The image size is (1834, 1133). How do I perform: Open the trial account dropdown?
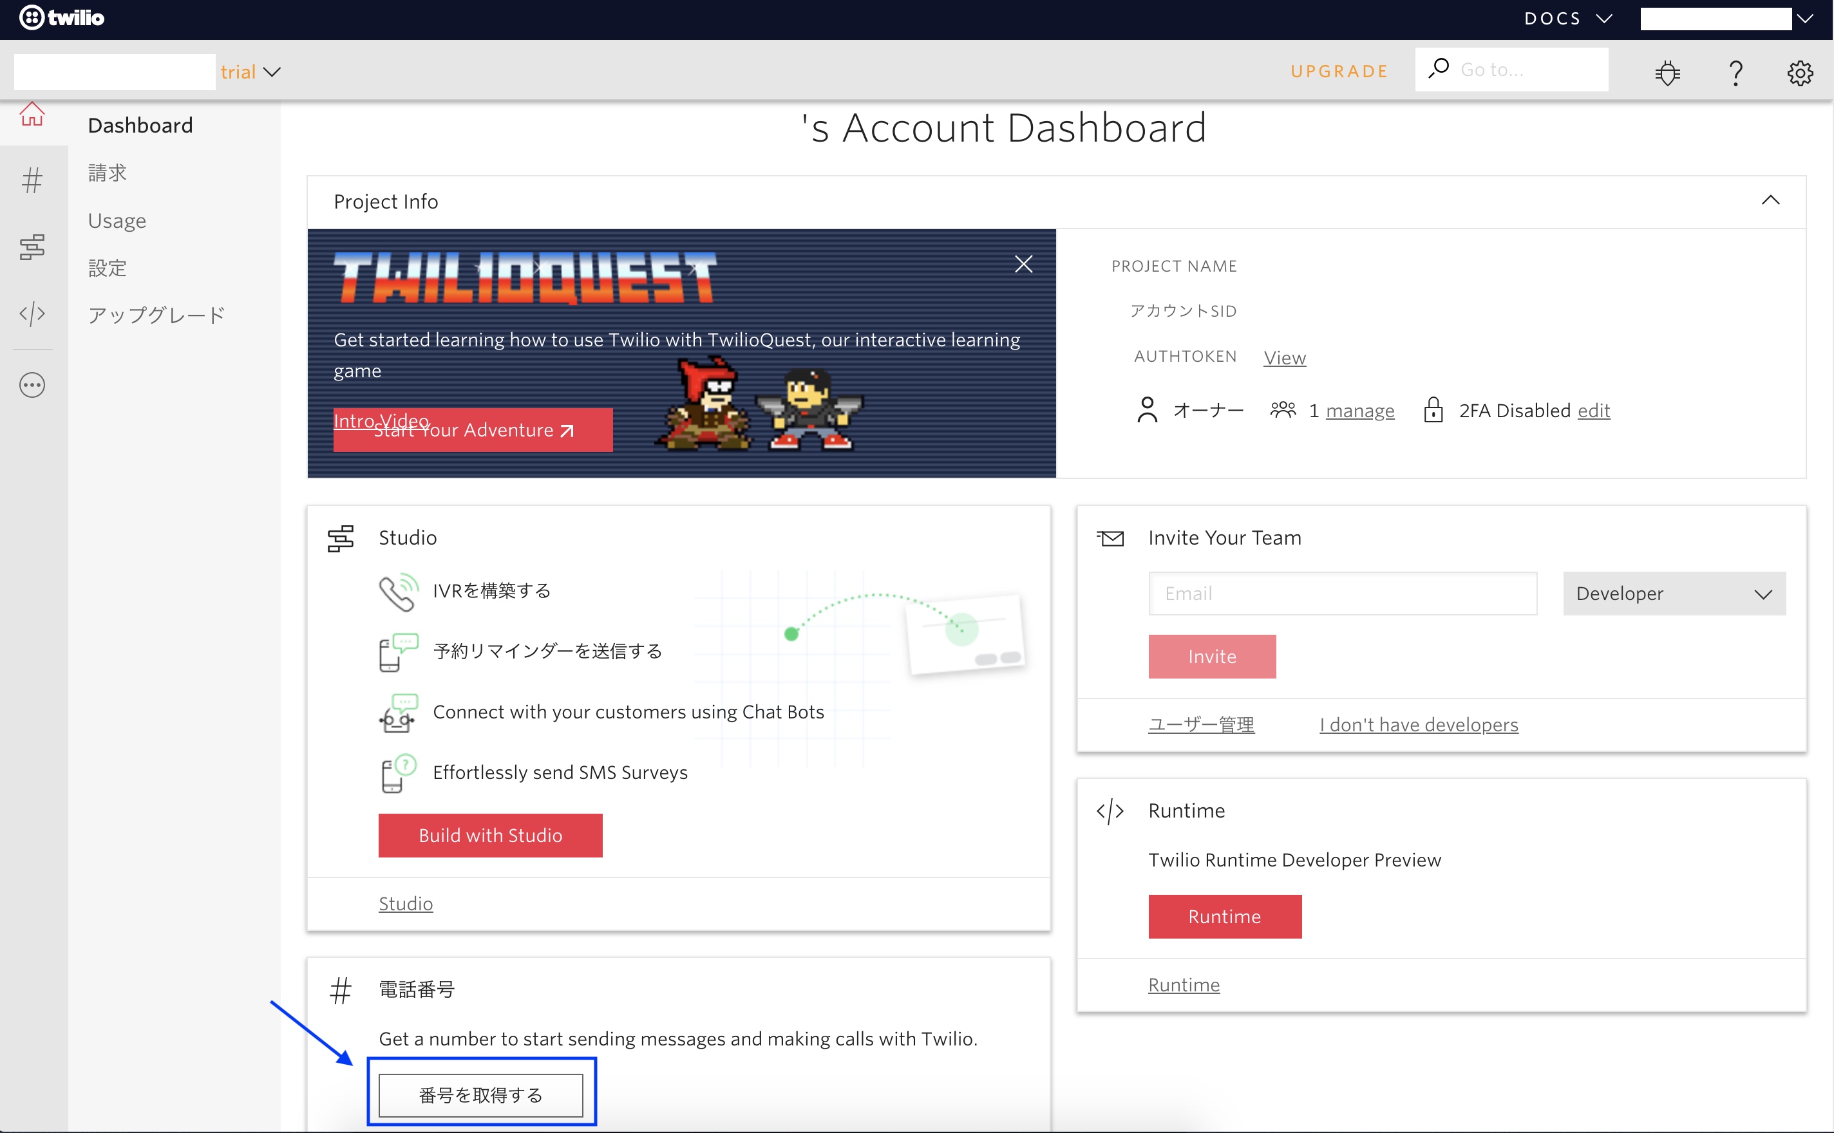click(x=252, y=71)
